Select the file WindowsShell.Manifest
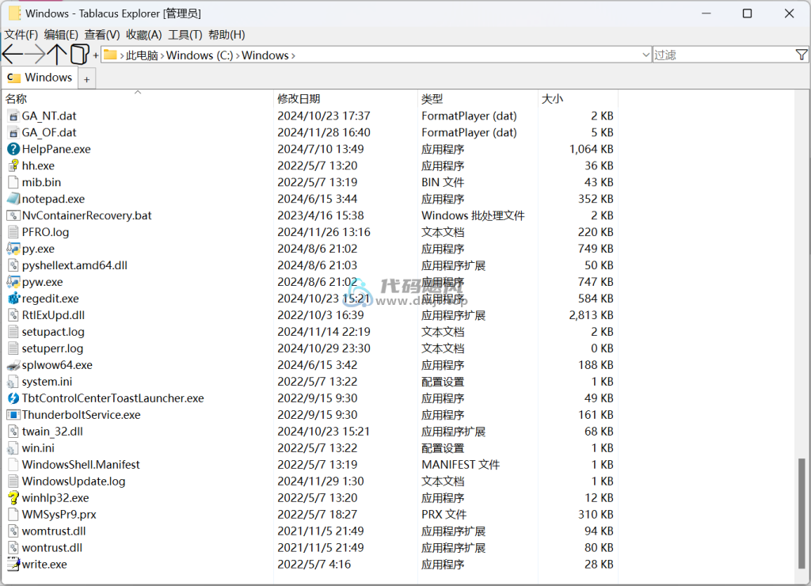The width and height of the screenshot is (811, 586). click(81, 465)
